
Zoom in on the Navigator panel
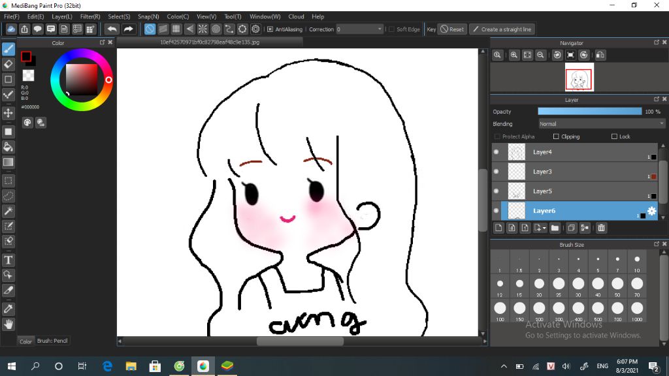point(514,55)
